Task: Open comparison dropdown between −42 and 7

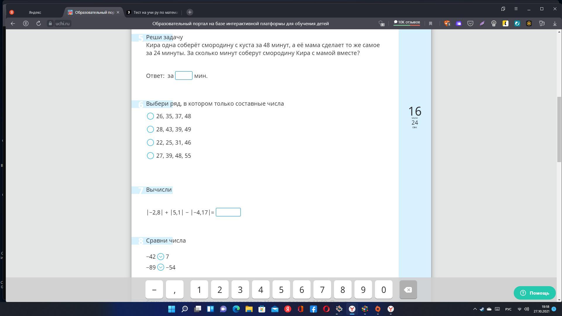Action: coord(161,257)
